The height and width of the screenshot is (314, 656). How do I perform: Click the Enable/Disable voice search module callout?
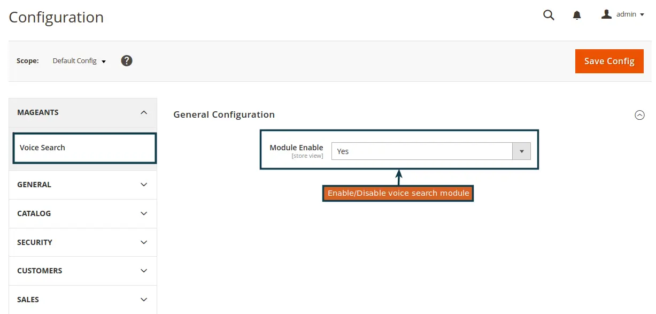(398, 193)
